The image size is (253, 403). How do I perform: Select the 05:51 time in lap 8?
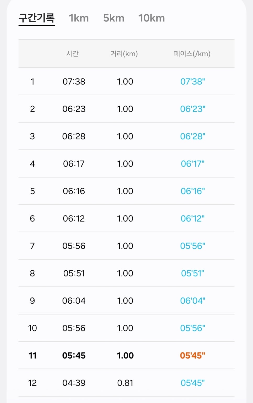(74, 273)
